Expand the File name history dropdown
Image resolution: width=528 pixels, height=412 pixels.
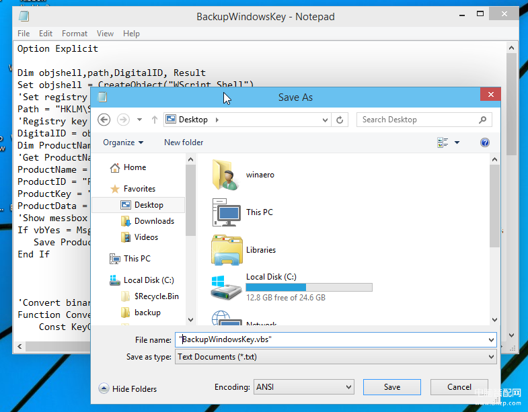[491, 340]
